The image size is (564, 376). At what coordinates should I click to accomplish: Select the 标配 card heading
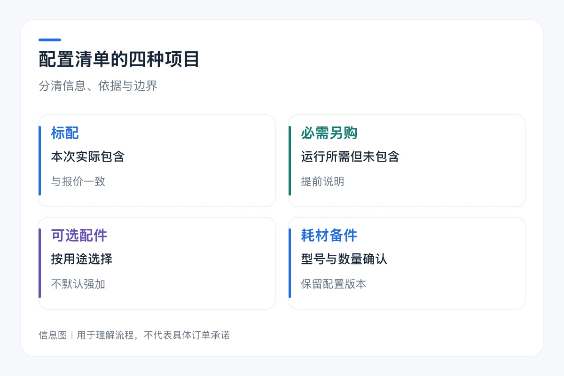coord(65,133)
